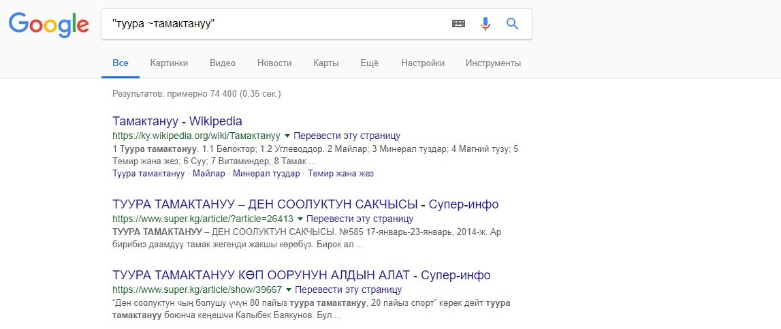Open the Майлар section sitelink

click(209, 174)
